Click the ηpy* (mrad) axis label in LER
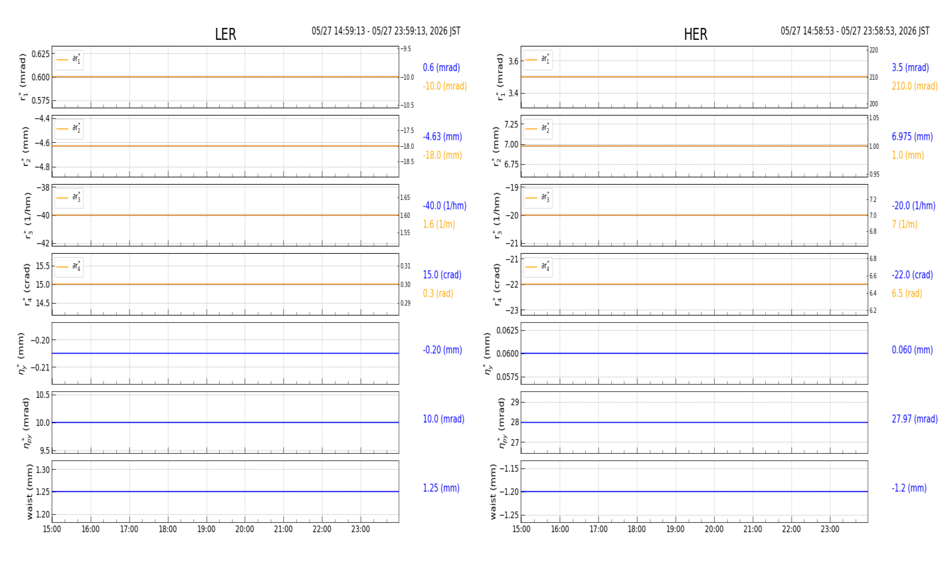The width and height of the screenshot is (938, 574). (27, 423)
